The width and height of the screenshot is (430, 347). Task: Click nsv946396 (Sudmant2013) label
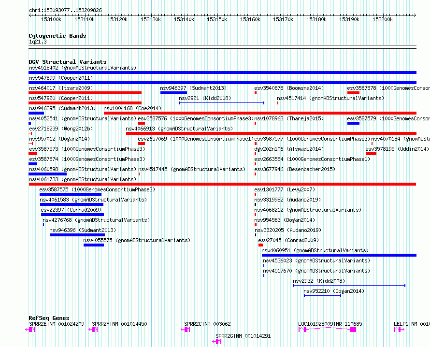83,230
